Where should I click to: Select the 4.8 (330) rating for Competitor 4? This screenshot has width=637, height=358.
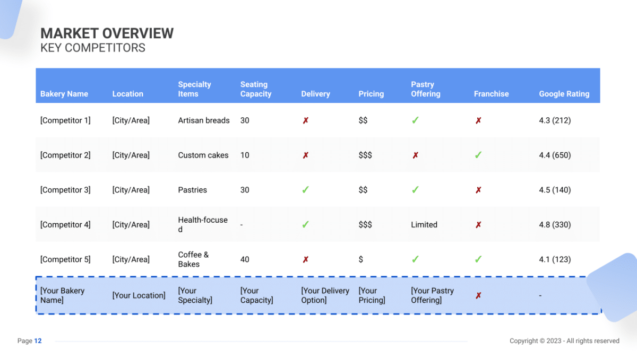tap(555, 224)
